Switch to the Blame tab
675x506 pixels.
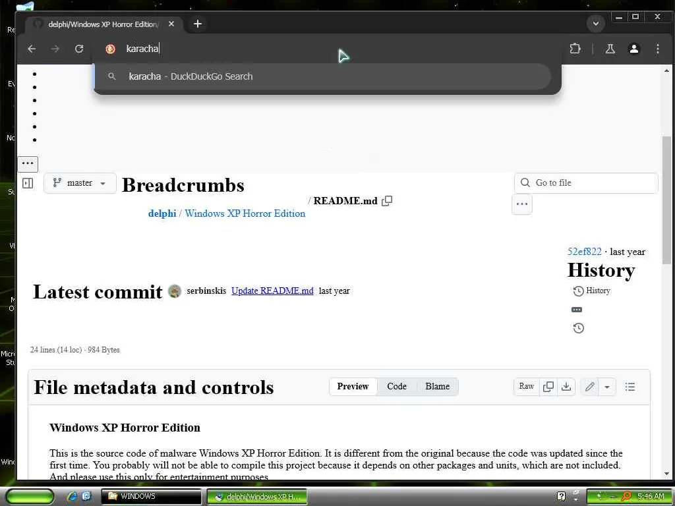click(438, 386)
